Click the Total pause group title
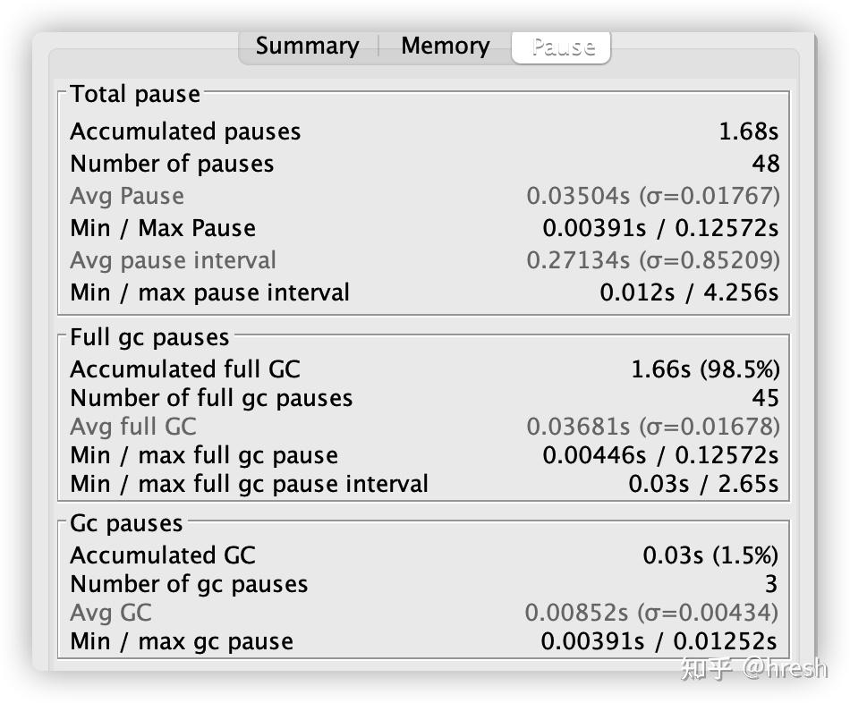 tap(135, 94)
